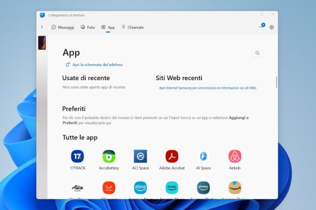Open the Amazon Alexa app icon

[140, 188]
